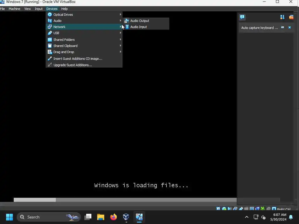Expand the Auto capture keyboard notification
Image resolution: width=299 pixels, height=224 pixels.
click(x=282, y=27)
